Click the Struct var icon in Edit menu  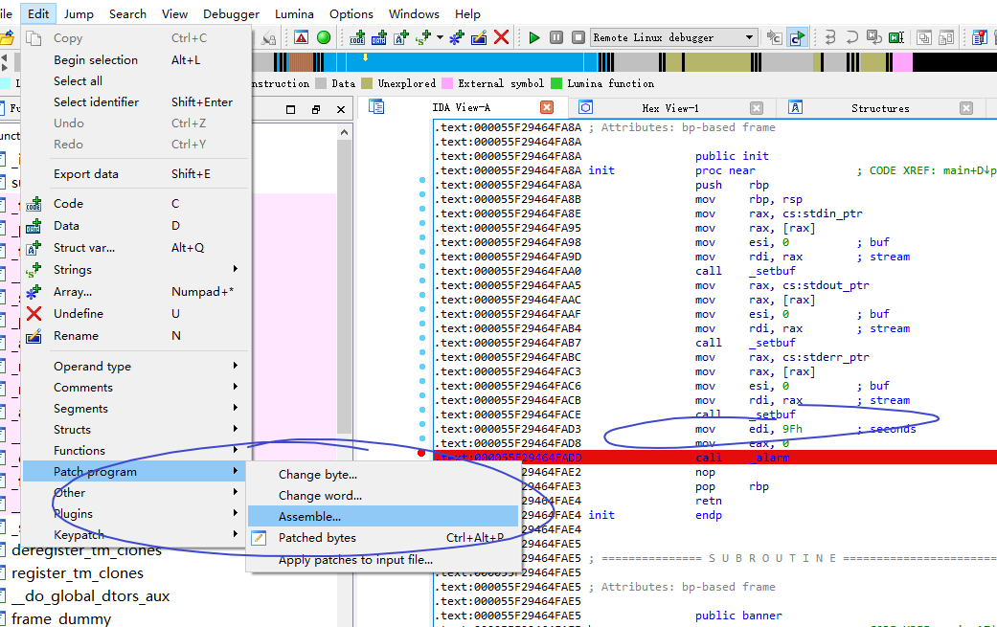(x=34, y=248)
